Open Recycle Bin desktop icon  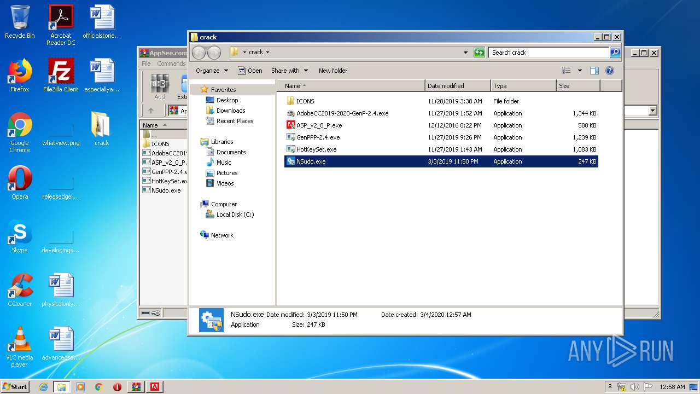(20, 22)
